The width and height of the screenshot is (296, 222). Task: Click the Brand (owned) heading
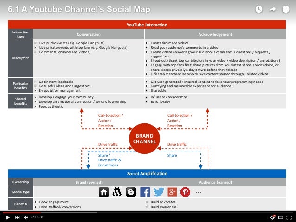pos(89,182)
